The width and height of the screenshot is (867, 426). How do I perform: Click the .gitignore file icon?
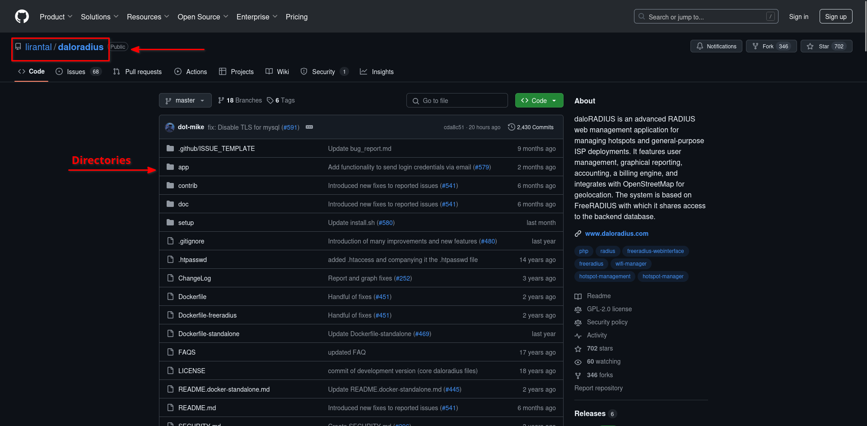tap(170, 241)
